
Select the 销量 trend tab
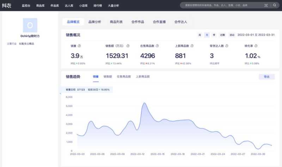pyautogui.click(x=96, y=76)
